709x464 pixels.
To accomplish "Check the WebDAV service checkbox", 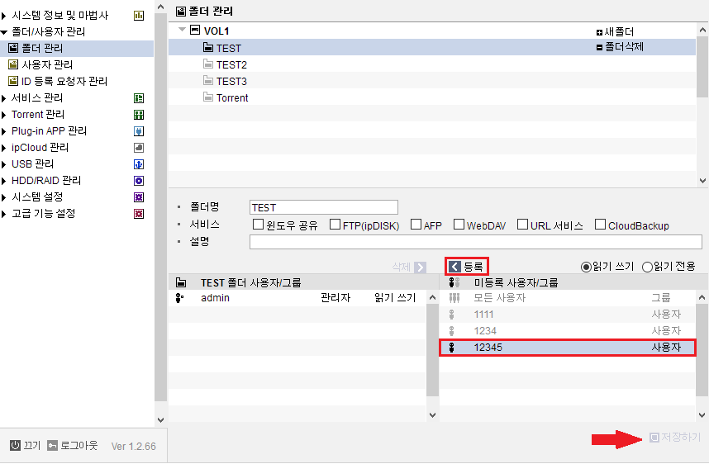I will 459,224.
